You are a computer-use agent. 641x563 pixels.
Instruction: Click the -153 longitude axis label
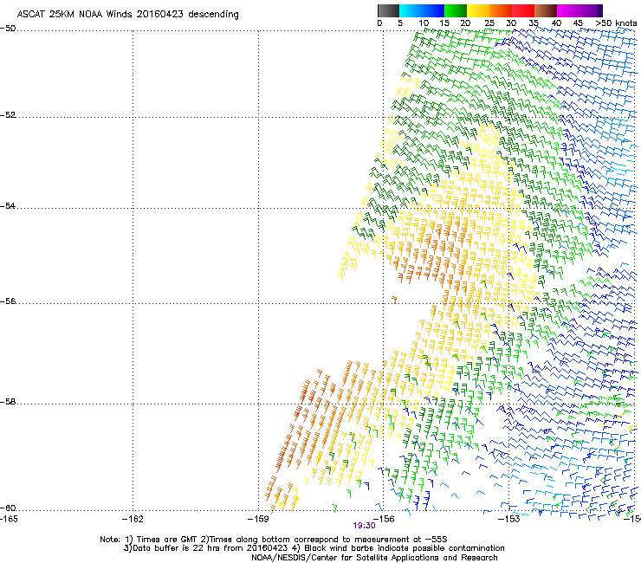coord(509,519)
